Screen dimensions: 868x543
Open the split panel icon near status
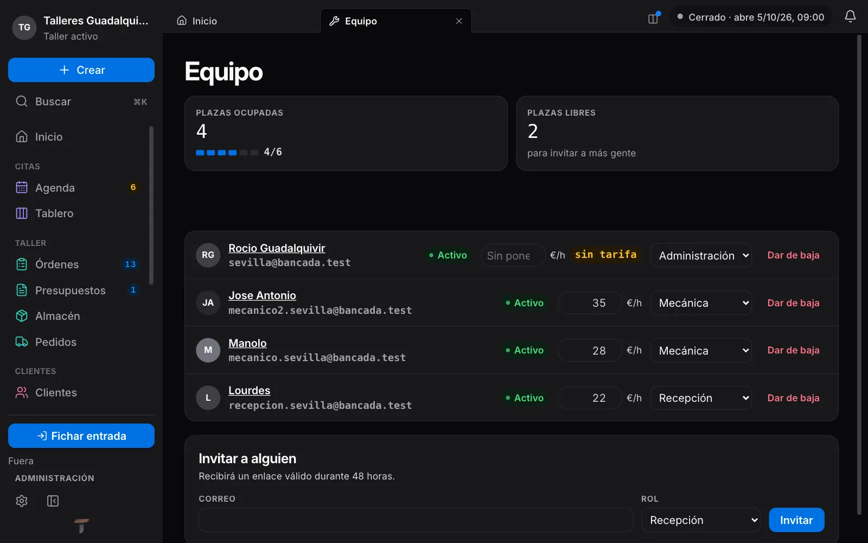coord(654,18)
